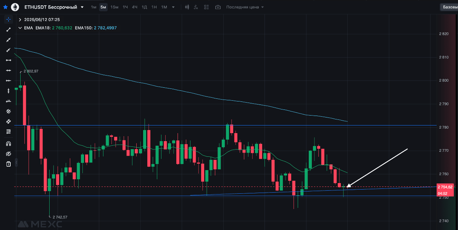The image size is (458, 230).
Task: Switch to the 1Д daily timeframe
Action: tap(144, 7)
